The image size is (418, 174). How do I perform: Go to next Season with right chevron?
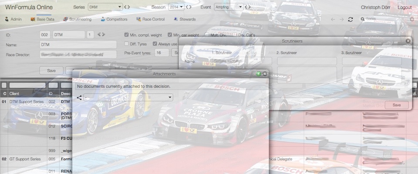point(190,7)
